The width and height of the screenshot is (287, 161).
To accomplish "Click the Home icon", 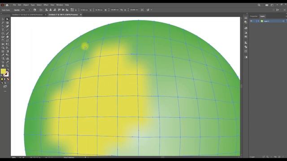I will coord(7,5).
